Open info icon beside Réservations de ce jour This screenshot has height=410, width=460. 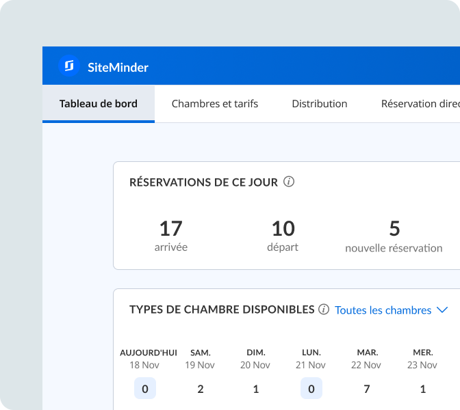tap(289, 182)
